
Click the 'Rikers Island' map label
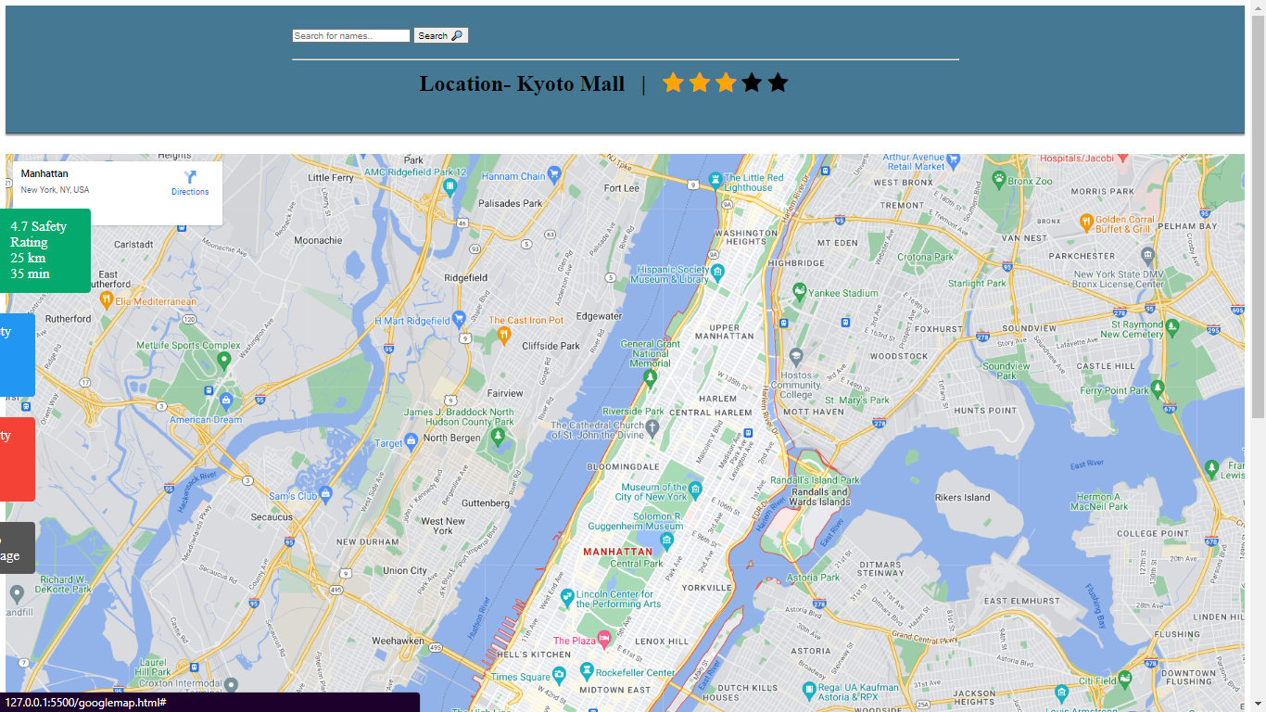pos(963,498)
